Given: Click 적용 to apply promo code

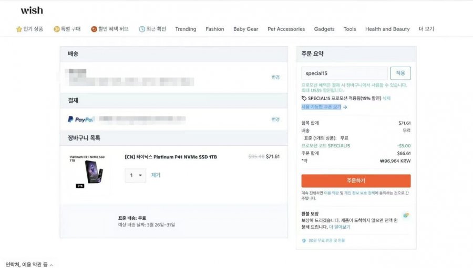Looking at the screenshot, I should [400, 73].
